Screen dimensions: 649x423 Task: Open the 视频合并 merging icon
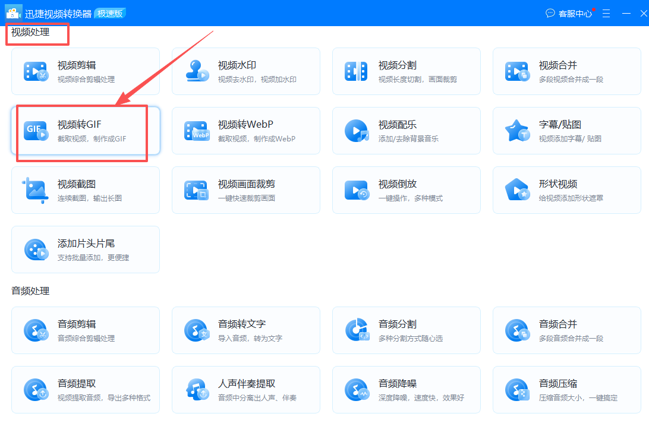(517, 71)
